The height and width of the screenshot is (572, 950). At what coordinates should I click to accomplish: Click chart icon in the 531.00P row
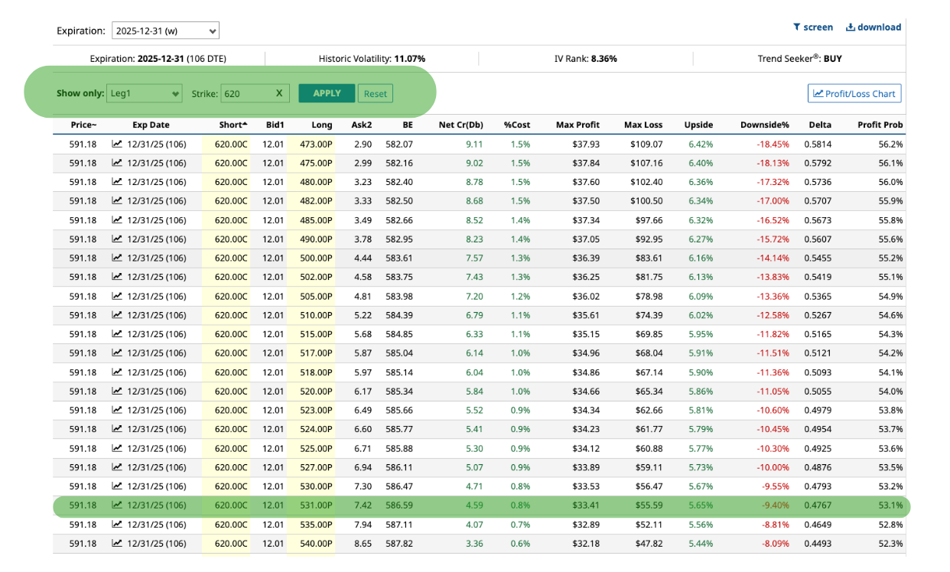pos(117,505)
